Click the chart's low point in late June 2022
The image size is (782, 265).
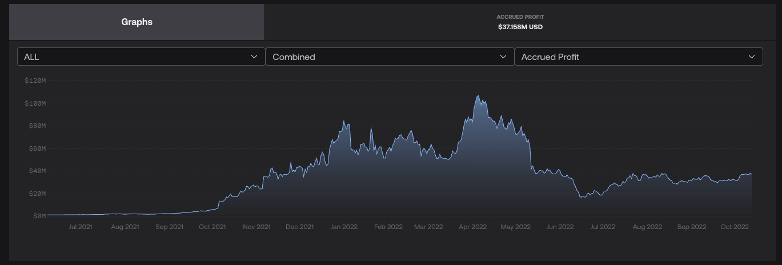pyautogui.click(x=582, y=197)
